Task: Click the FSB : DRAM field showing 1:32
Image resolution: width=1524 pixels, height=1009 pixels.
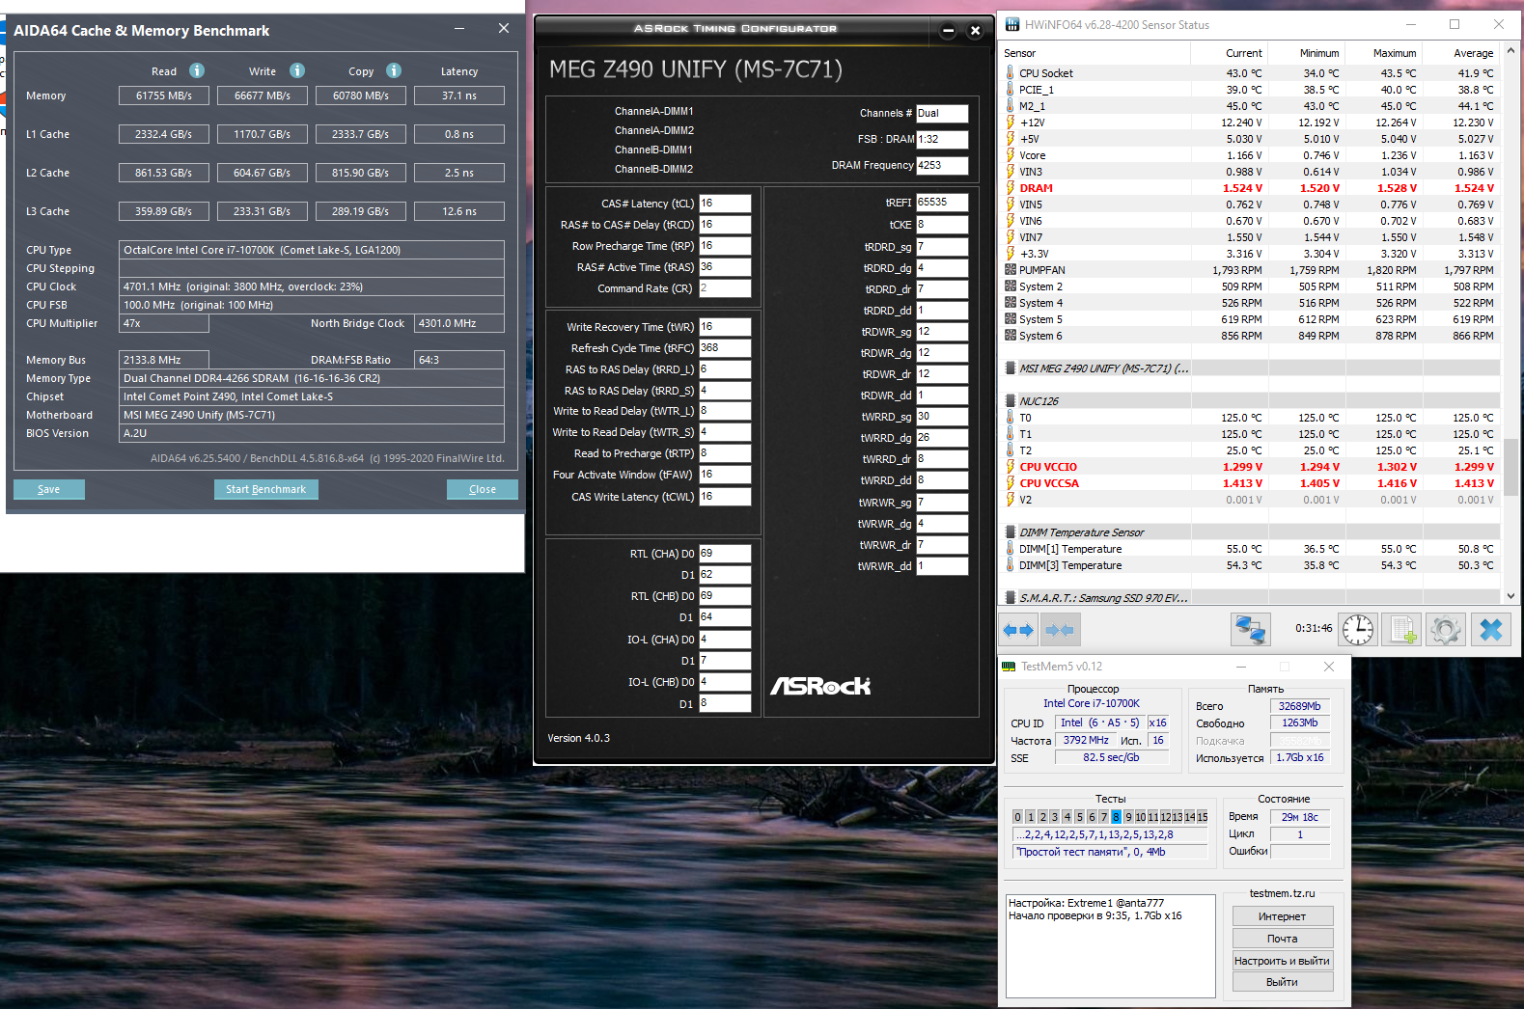Action: 942,139
